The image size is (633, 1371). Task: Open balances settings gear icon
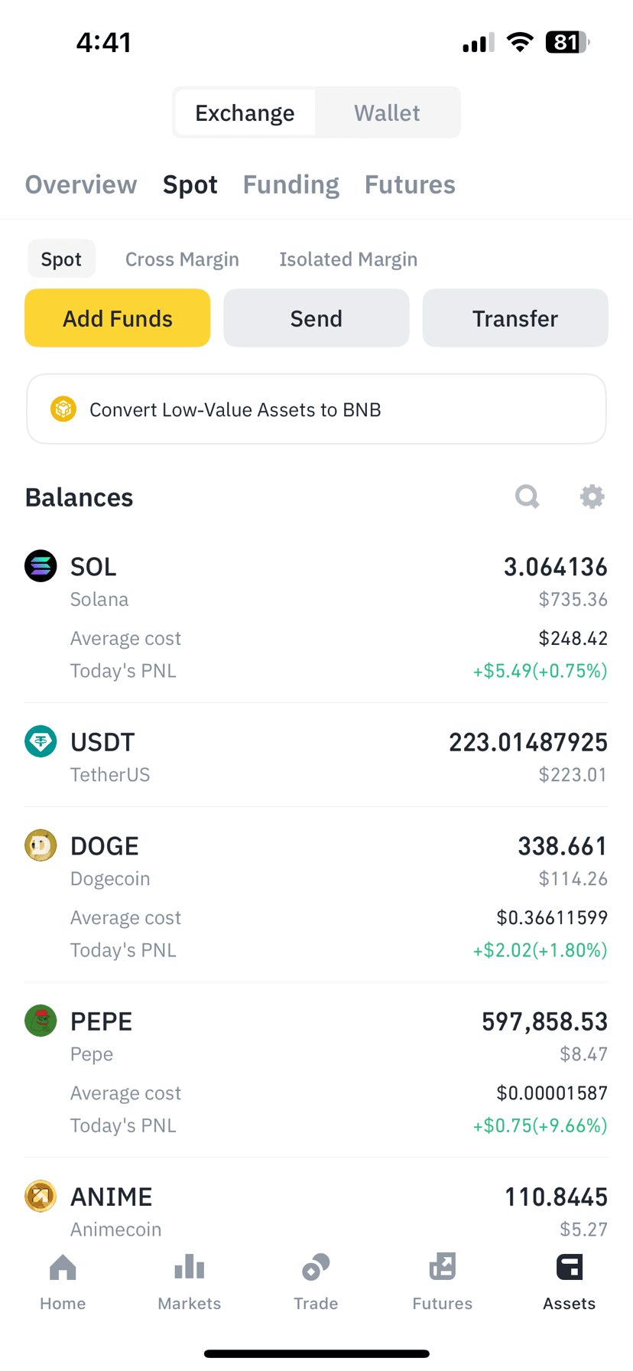pos(592,497)
